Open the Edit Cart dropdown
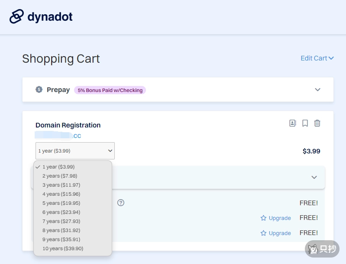This screenshot has height=264, width=346. [317, 58]
